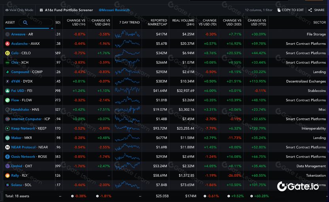Image resolution: width=329 pixels, height=202 pixels.
Task: Open the Internet Computer asset link
Action: (26, 119)
